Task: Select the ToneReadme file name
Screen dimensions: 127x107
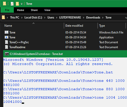Action: click(x=17, y=47)
